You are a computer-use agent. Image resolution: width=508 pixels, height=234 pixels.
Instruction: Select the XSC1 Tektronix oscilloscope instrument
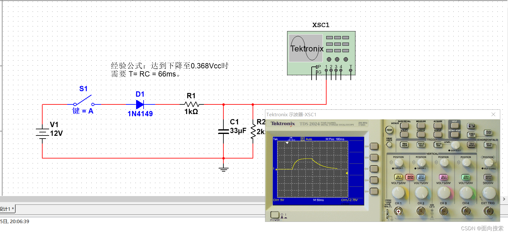tap(321, 53)
